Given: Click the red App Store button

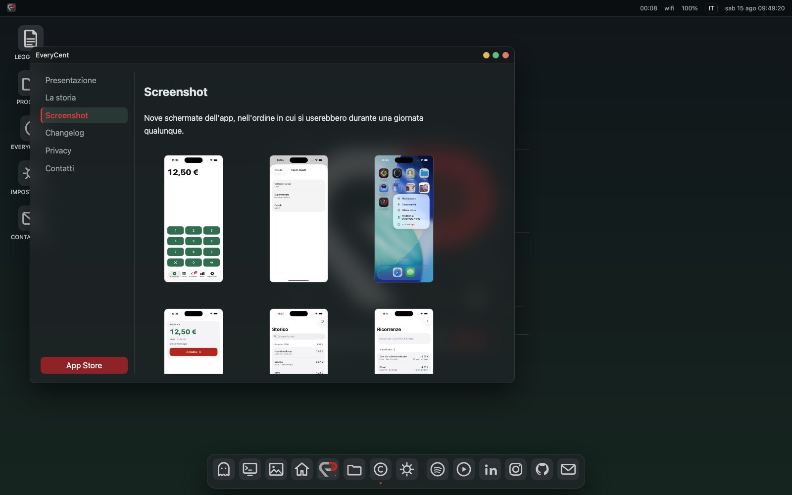Looking at the screenshot, I should point(84,365).
